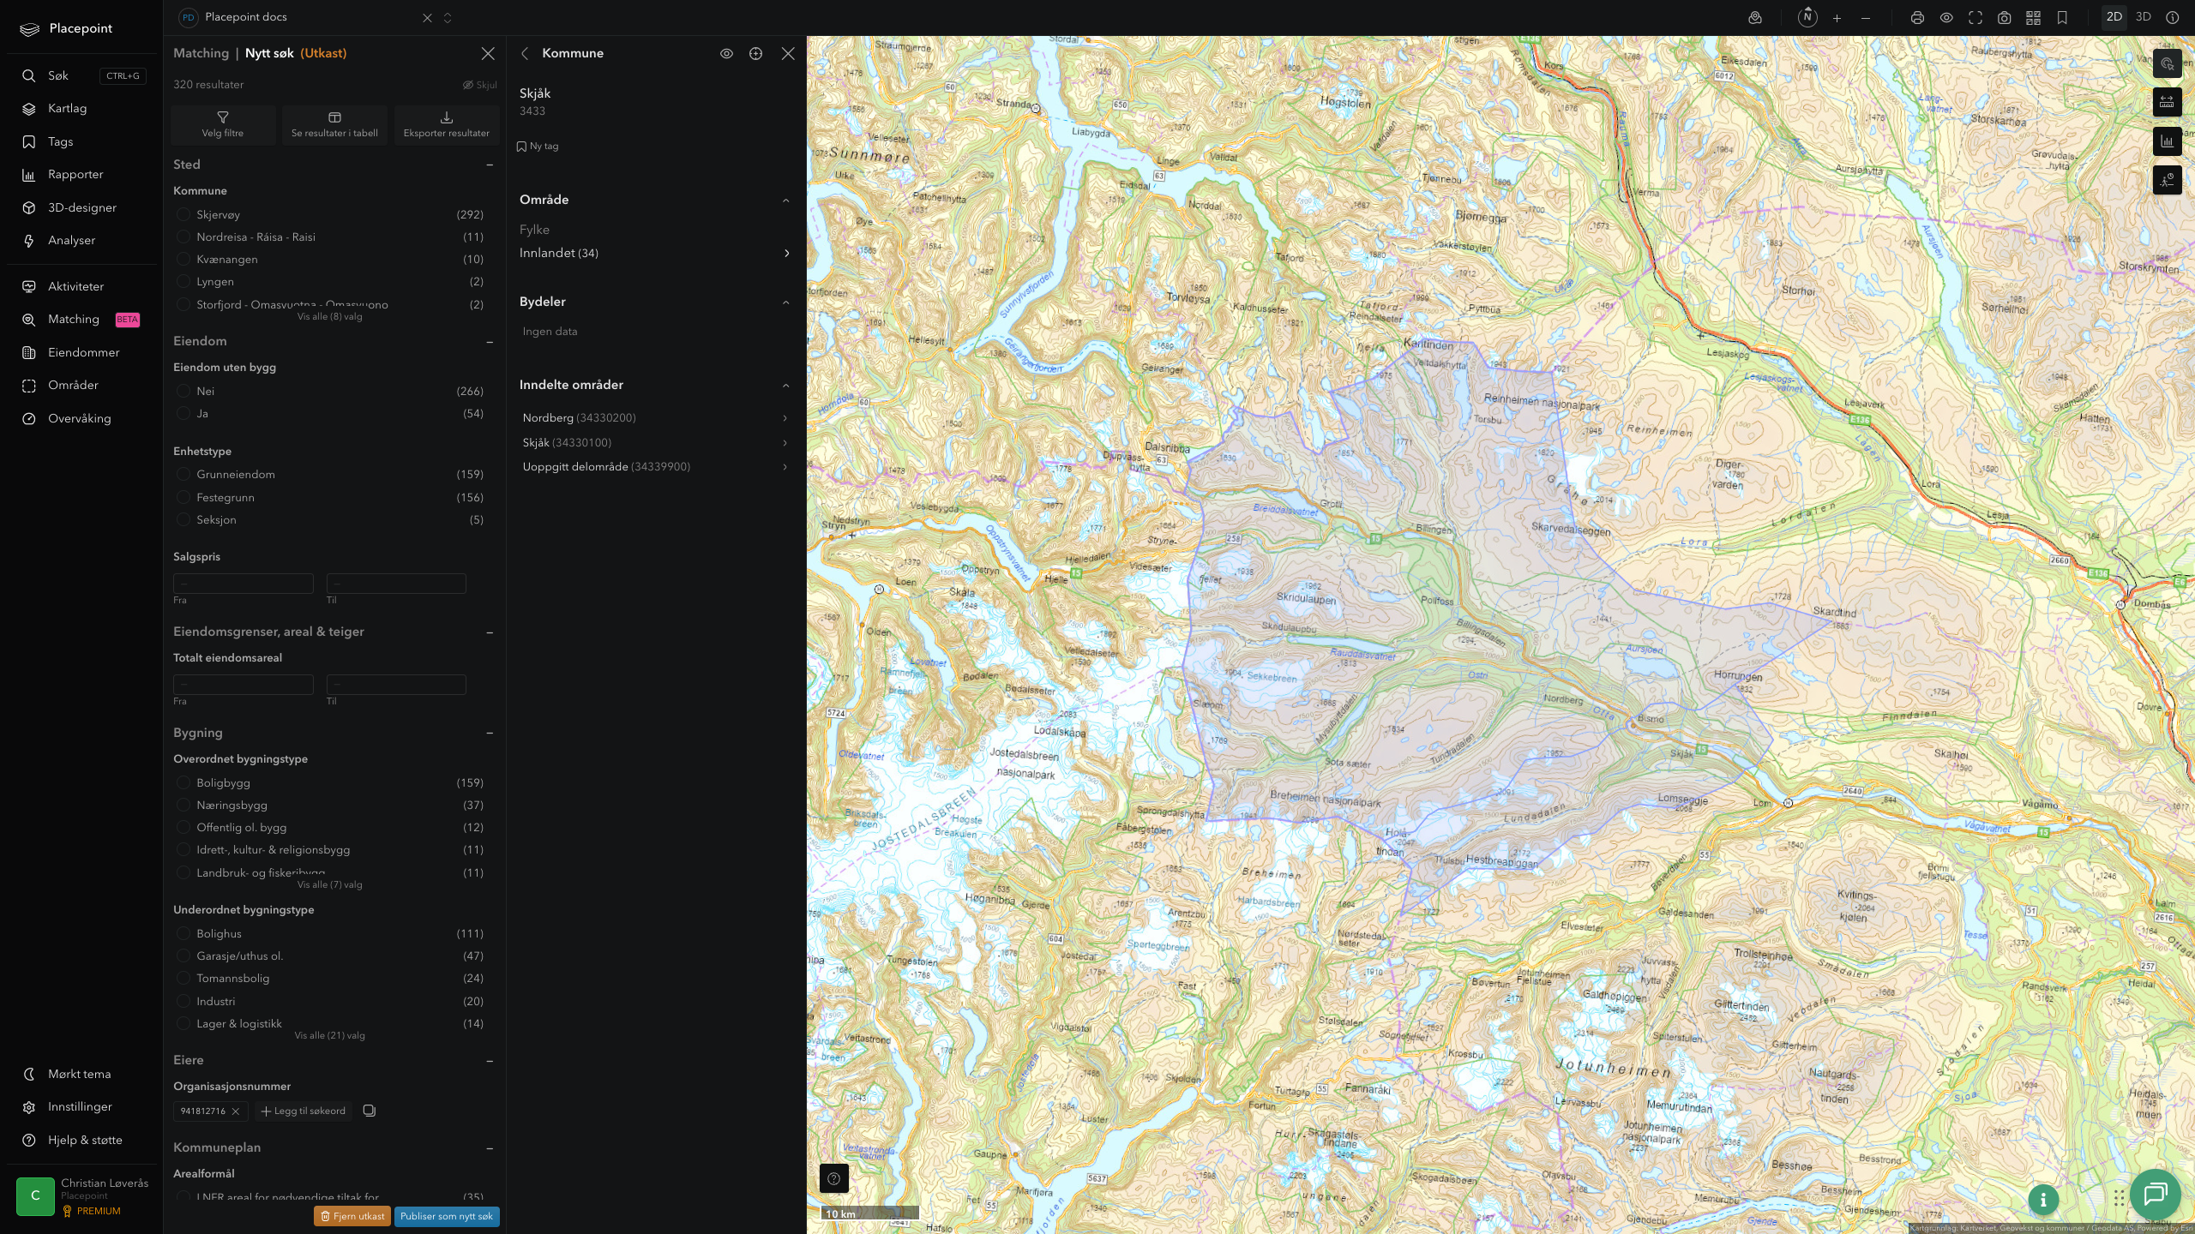Click the map help question icon
This screenshot has height=1234, width=2195.
click(x=834, y=1178)
